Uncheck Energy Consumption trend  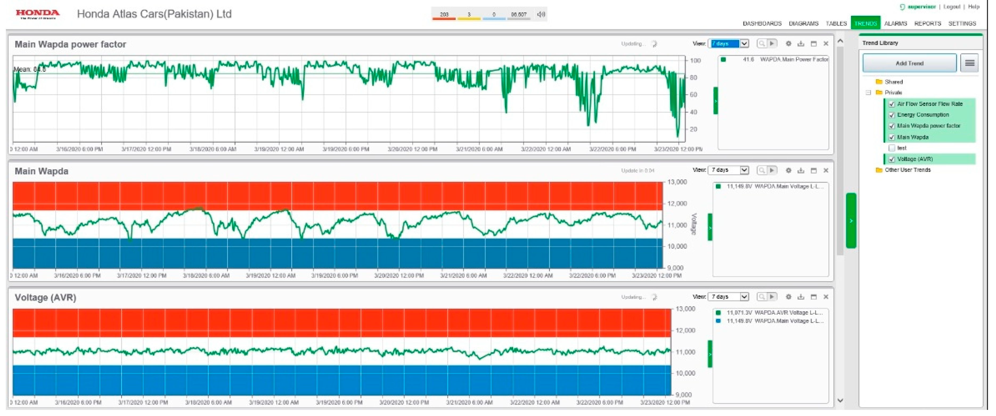tap(892, 115)
